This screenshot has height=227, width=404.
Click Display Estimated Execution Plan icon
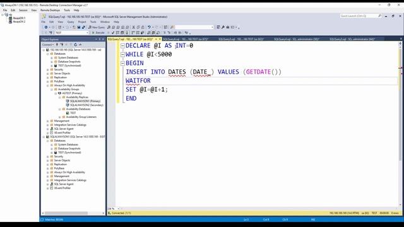click(x=117, y=33)
